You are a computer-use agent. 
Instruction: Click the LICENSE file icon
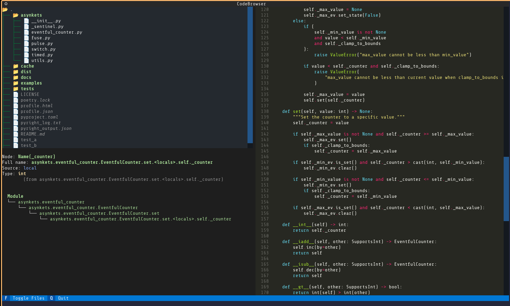point(16,94)
